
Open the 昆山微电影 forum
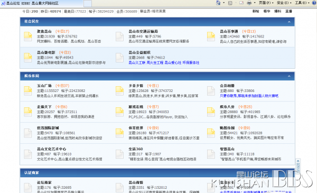tap(46, 52)
